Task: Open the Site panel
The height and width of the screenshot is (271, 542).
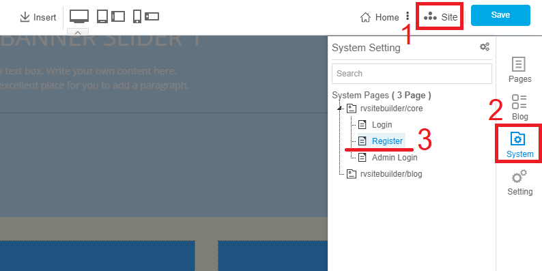Action: coord(440,16)
